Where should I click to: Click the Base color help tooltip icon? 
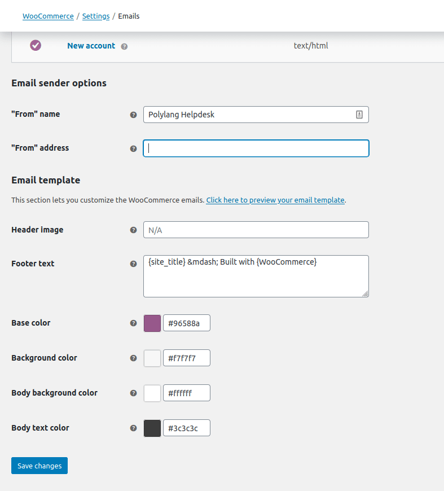[x=133, y=323]
